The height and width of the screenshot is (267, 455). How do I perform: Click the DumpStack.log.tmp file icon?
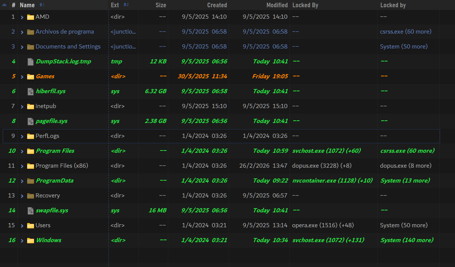click(x=31, y=61)
